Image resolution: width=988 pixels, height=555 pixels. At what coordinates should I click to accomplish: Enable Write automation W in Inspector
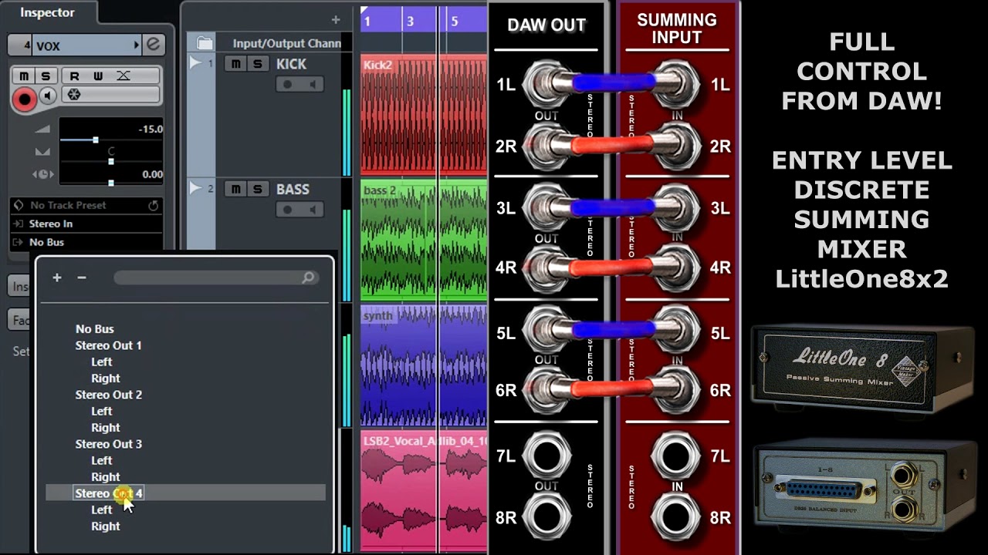tap(98, 76)
